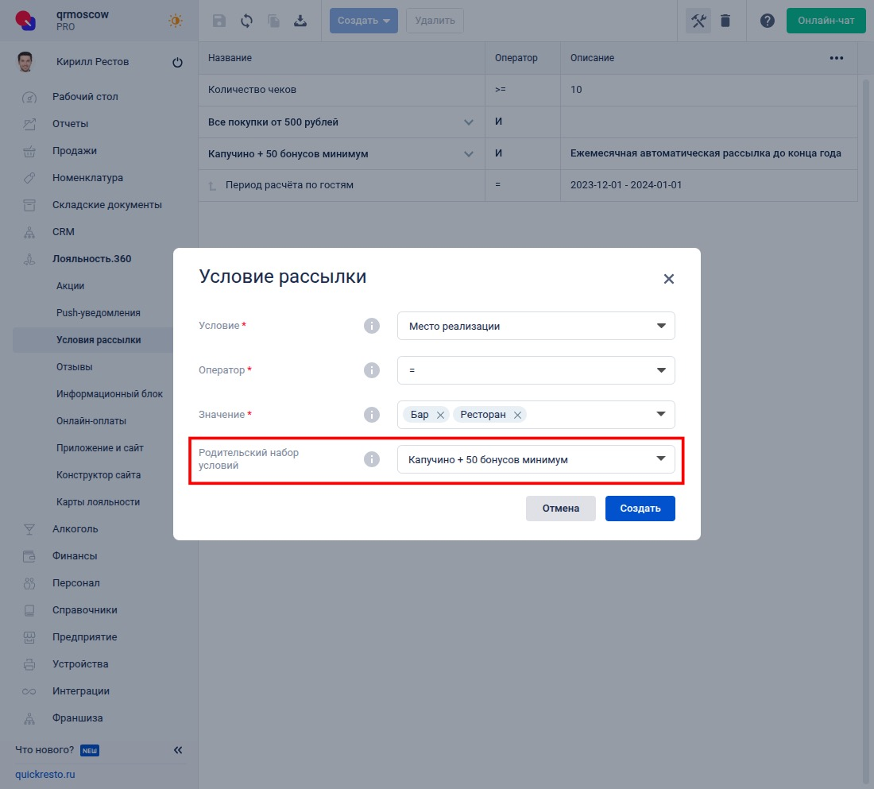Click Кирилл Рестов avatar photo

coord(25,62)
